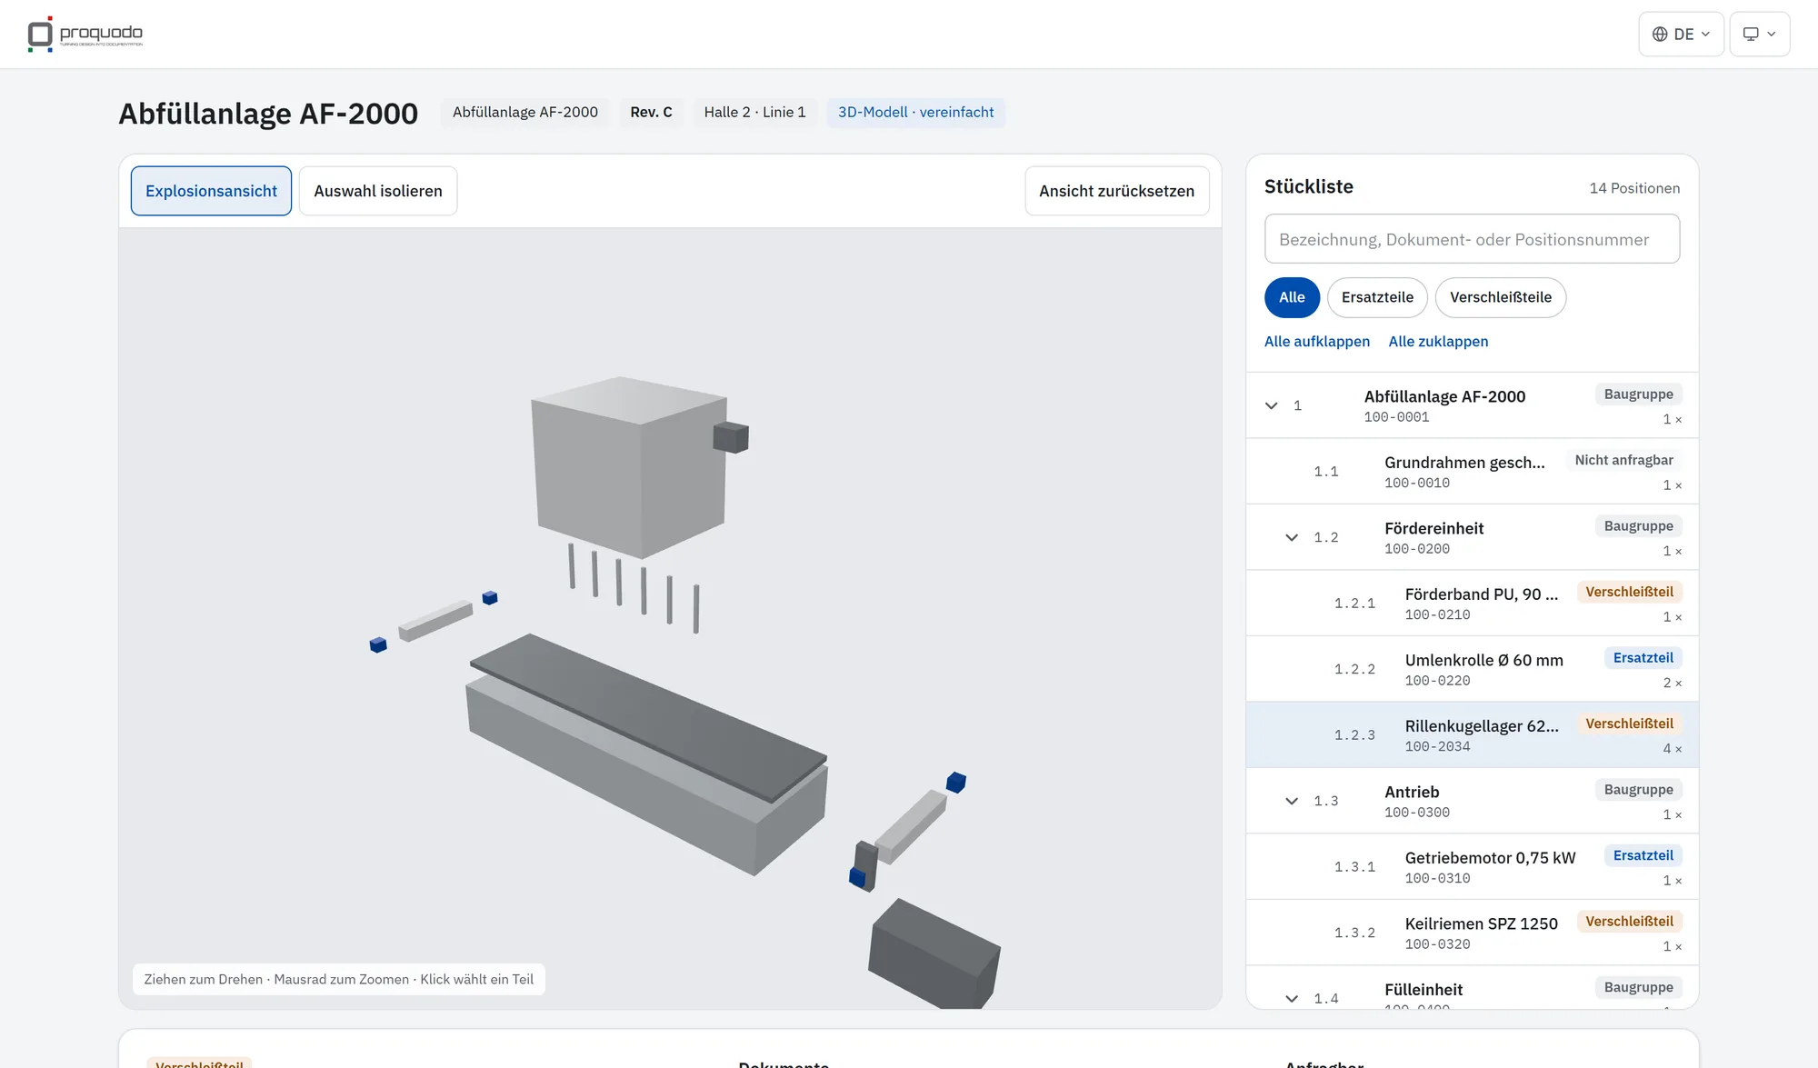Click the Rev. C badge
Viewport: 1818px width, 1068px height.
coord(651,112)
